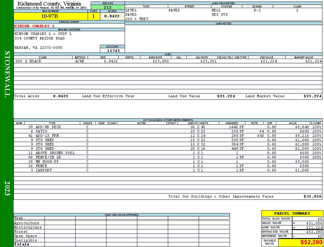
Task: Click total improvements value $31,056
Action: pos(312,196)
